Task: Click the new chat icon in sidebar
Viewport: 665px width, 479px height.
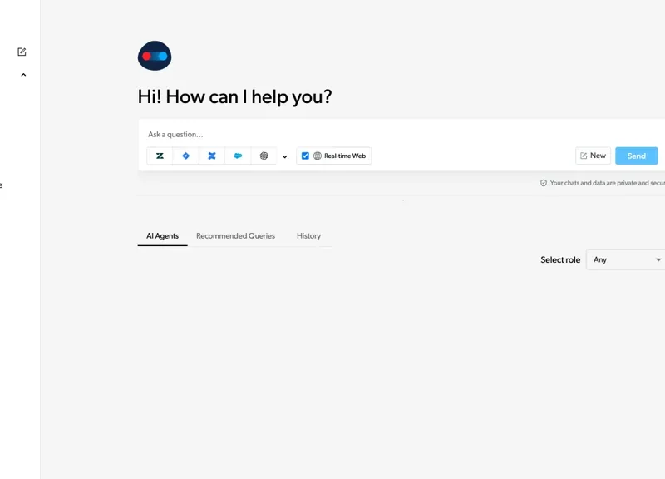Action: (22, 52)
